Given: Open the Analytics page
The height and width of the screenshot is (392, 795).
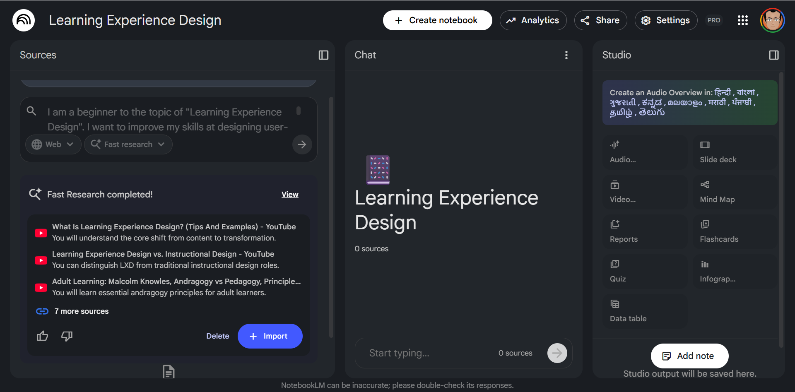Looking at the screenshot, I should point(533,20).
